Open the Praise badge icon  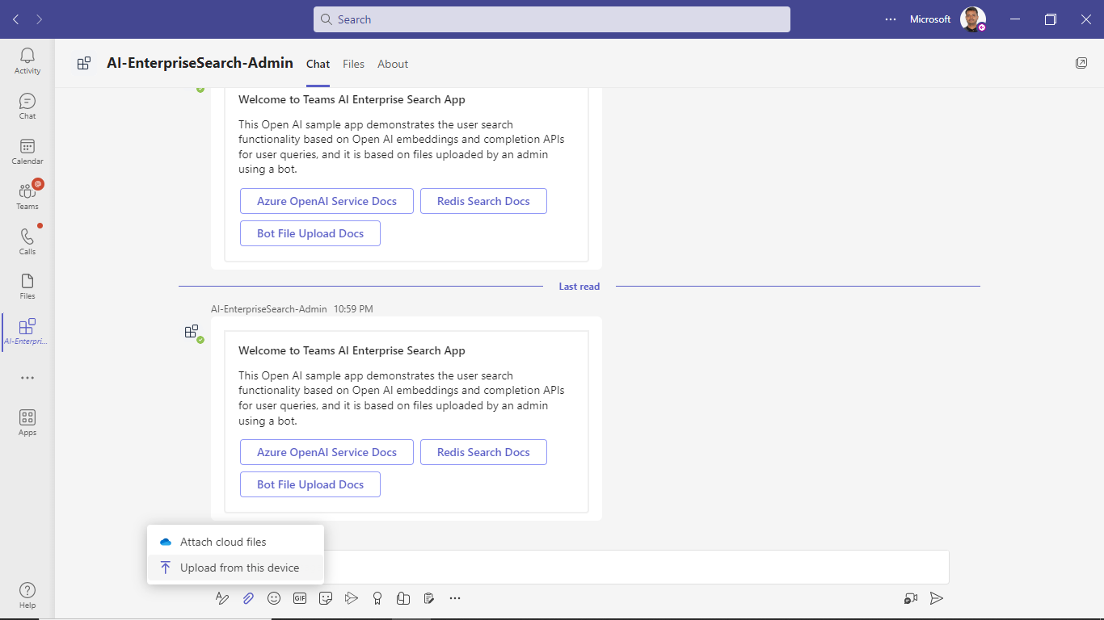[377, 598]
